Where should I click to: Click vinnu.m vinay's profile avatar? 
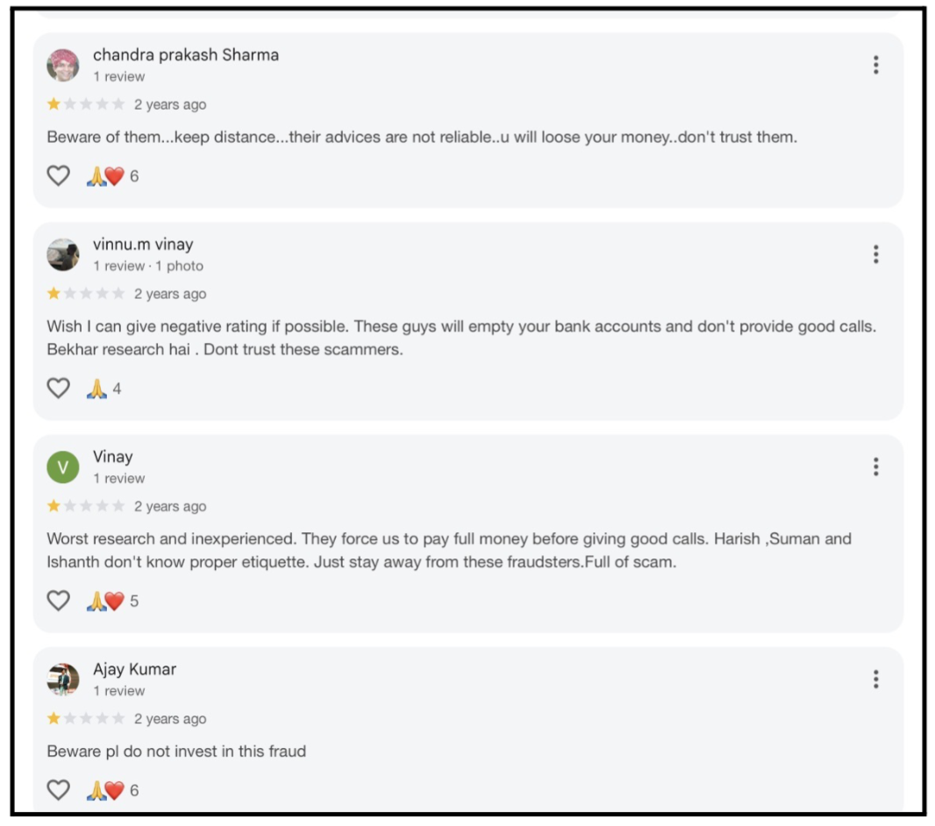point(63,254)
